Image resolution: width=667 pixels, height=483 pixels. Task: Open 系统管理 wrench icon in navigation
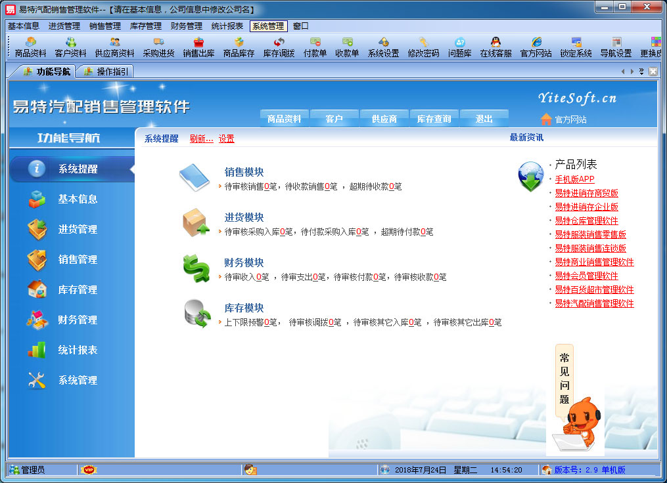tap(37, 380)
